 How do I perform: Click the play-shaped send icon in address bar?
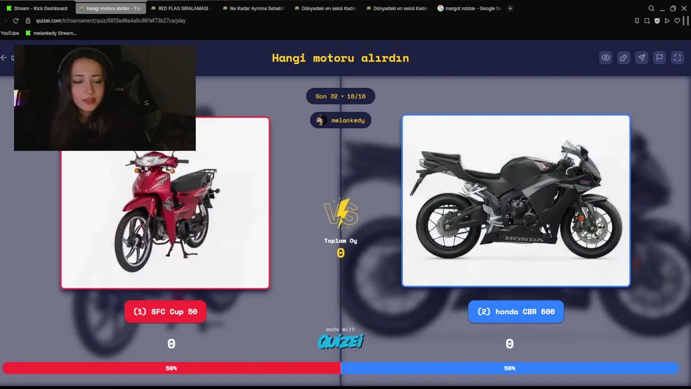pyautogui.click(x=667, y=21)
